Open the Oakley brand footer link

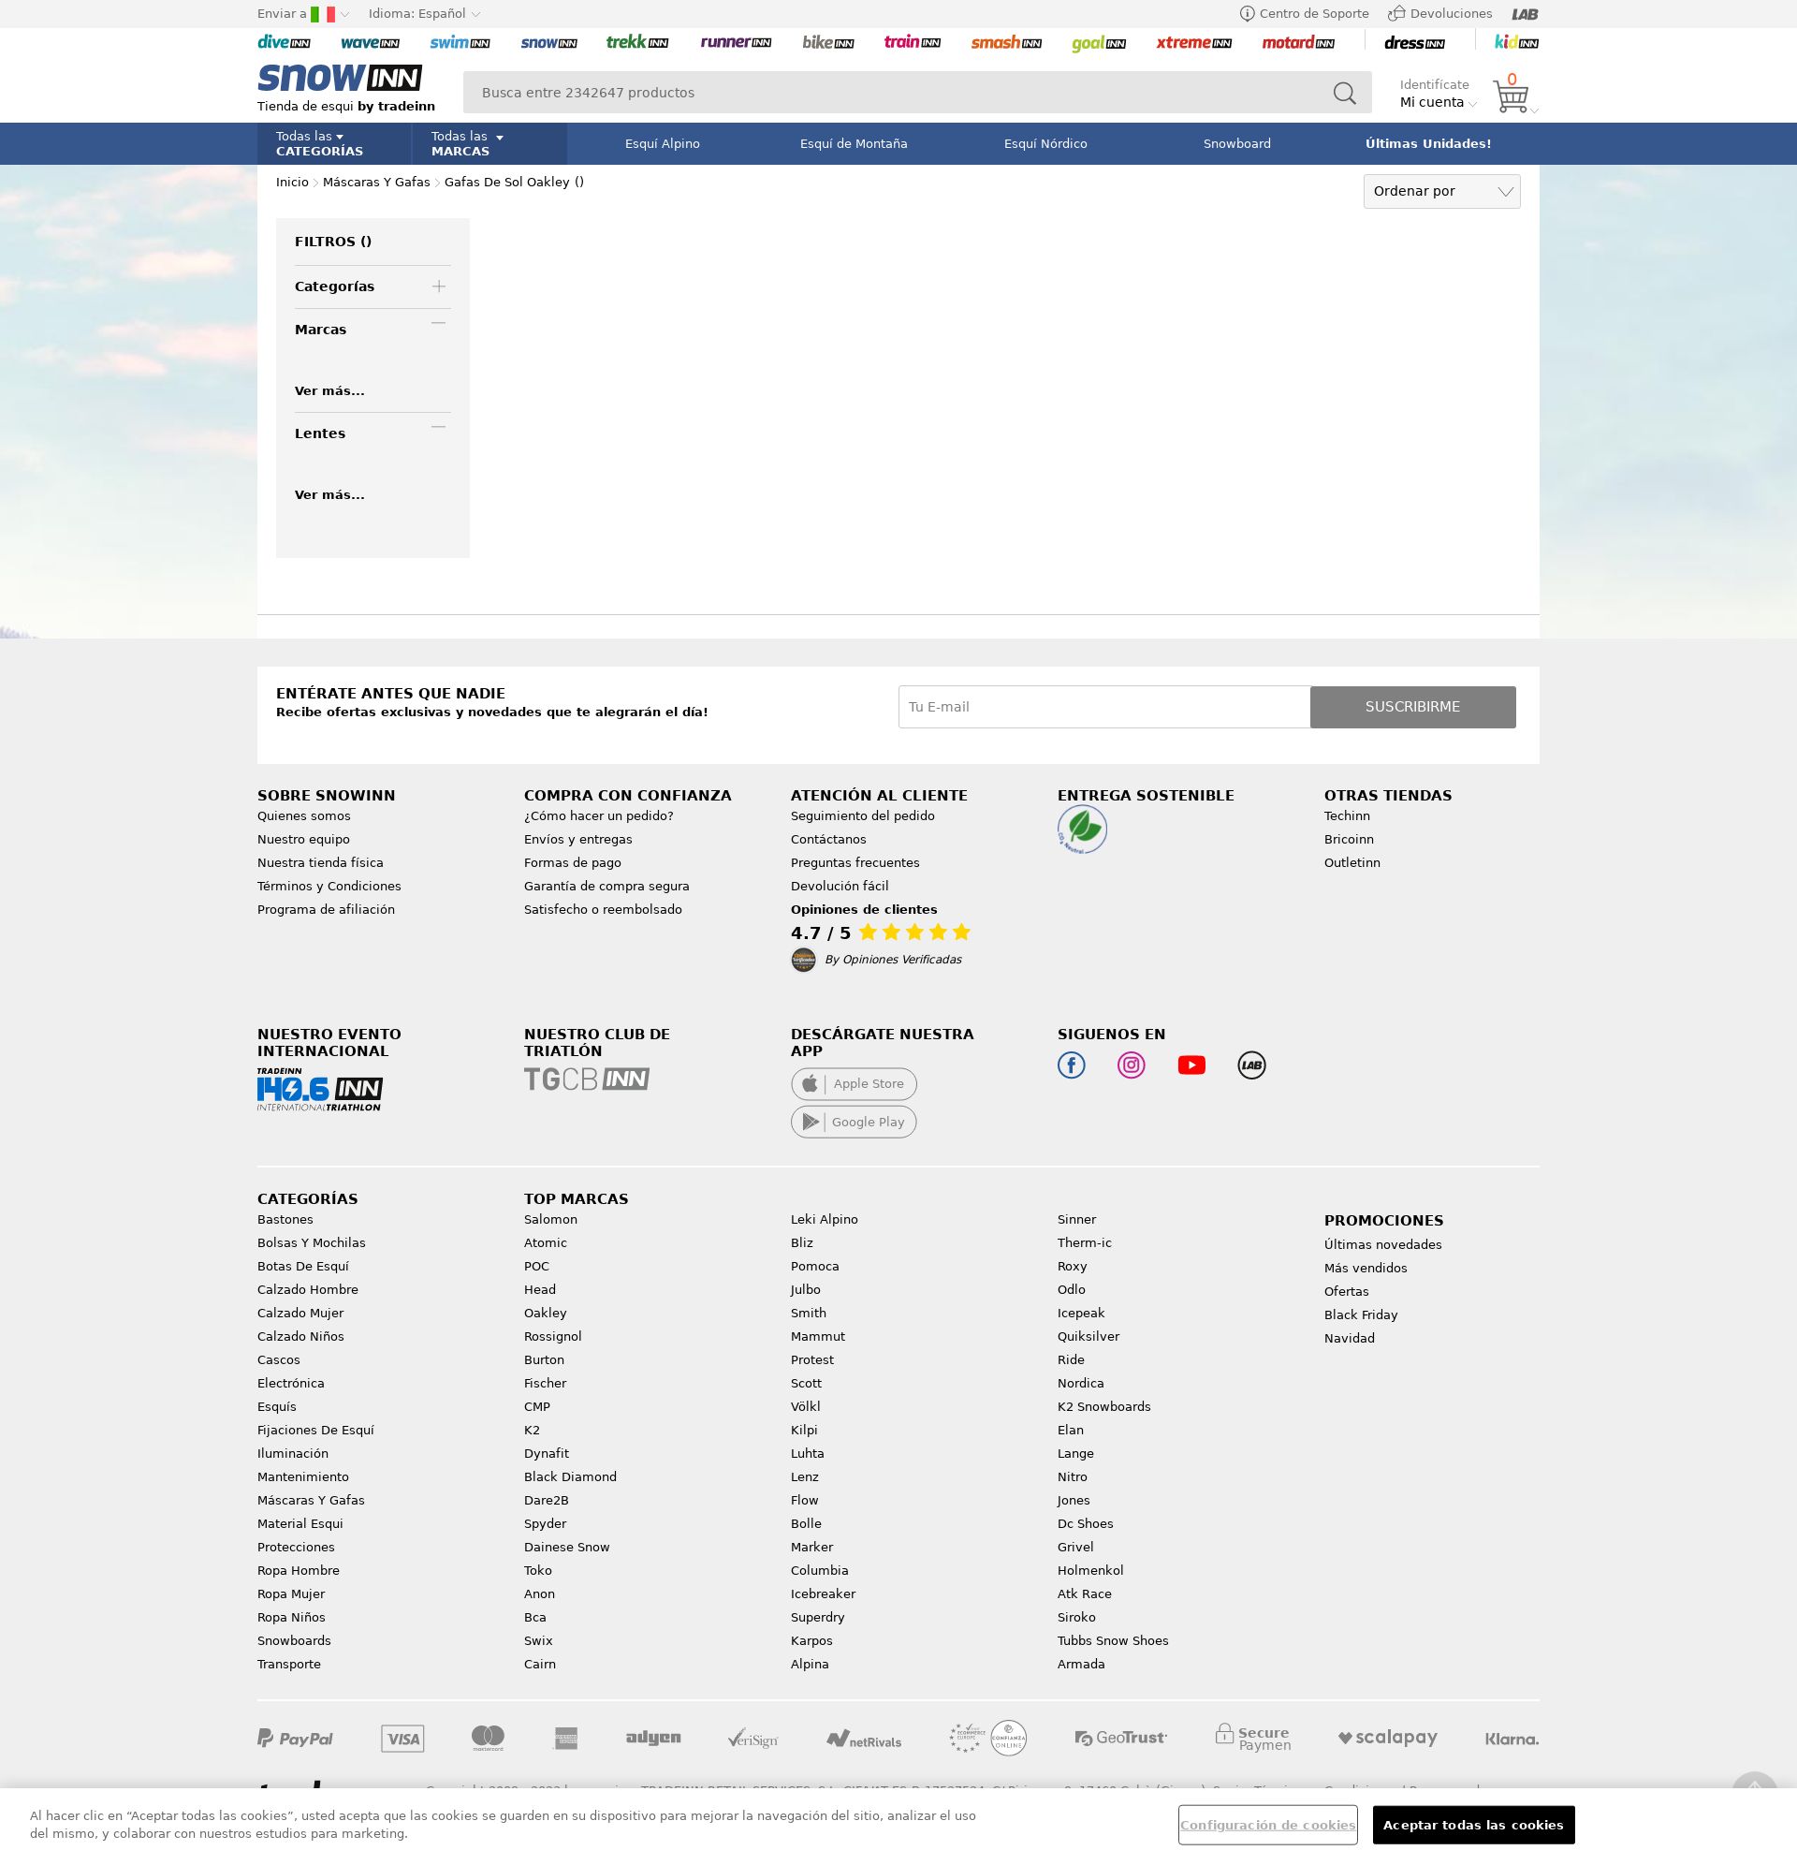(545, 1314)
